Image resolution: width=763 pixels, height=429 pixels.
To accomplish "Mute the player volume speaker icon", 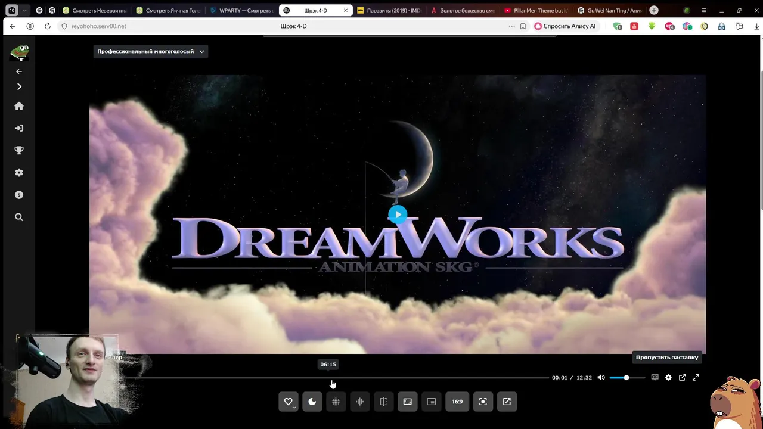I will [x=601, y=377].
